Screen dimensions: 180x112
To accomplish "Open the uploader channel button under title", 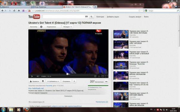I will (x=34, y=27).
